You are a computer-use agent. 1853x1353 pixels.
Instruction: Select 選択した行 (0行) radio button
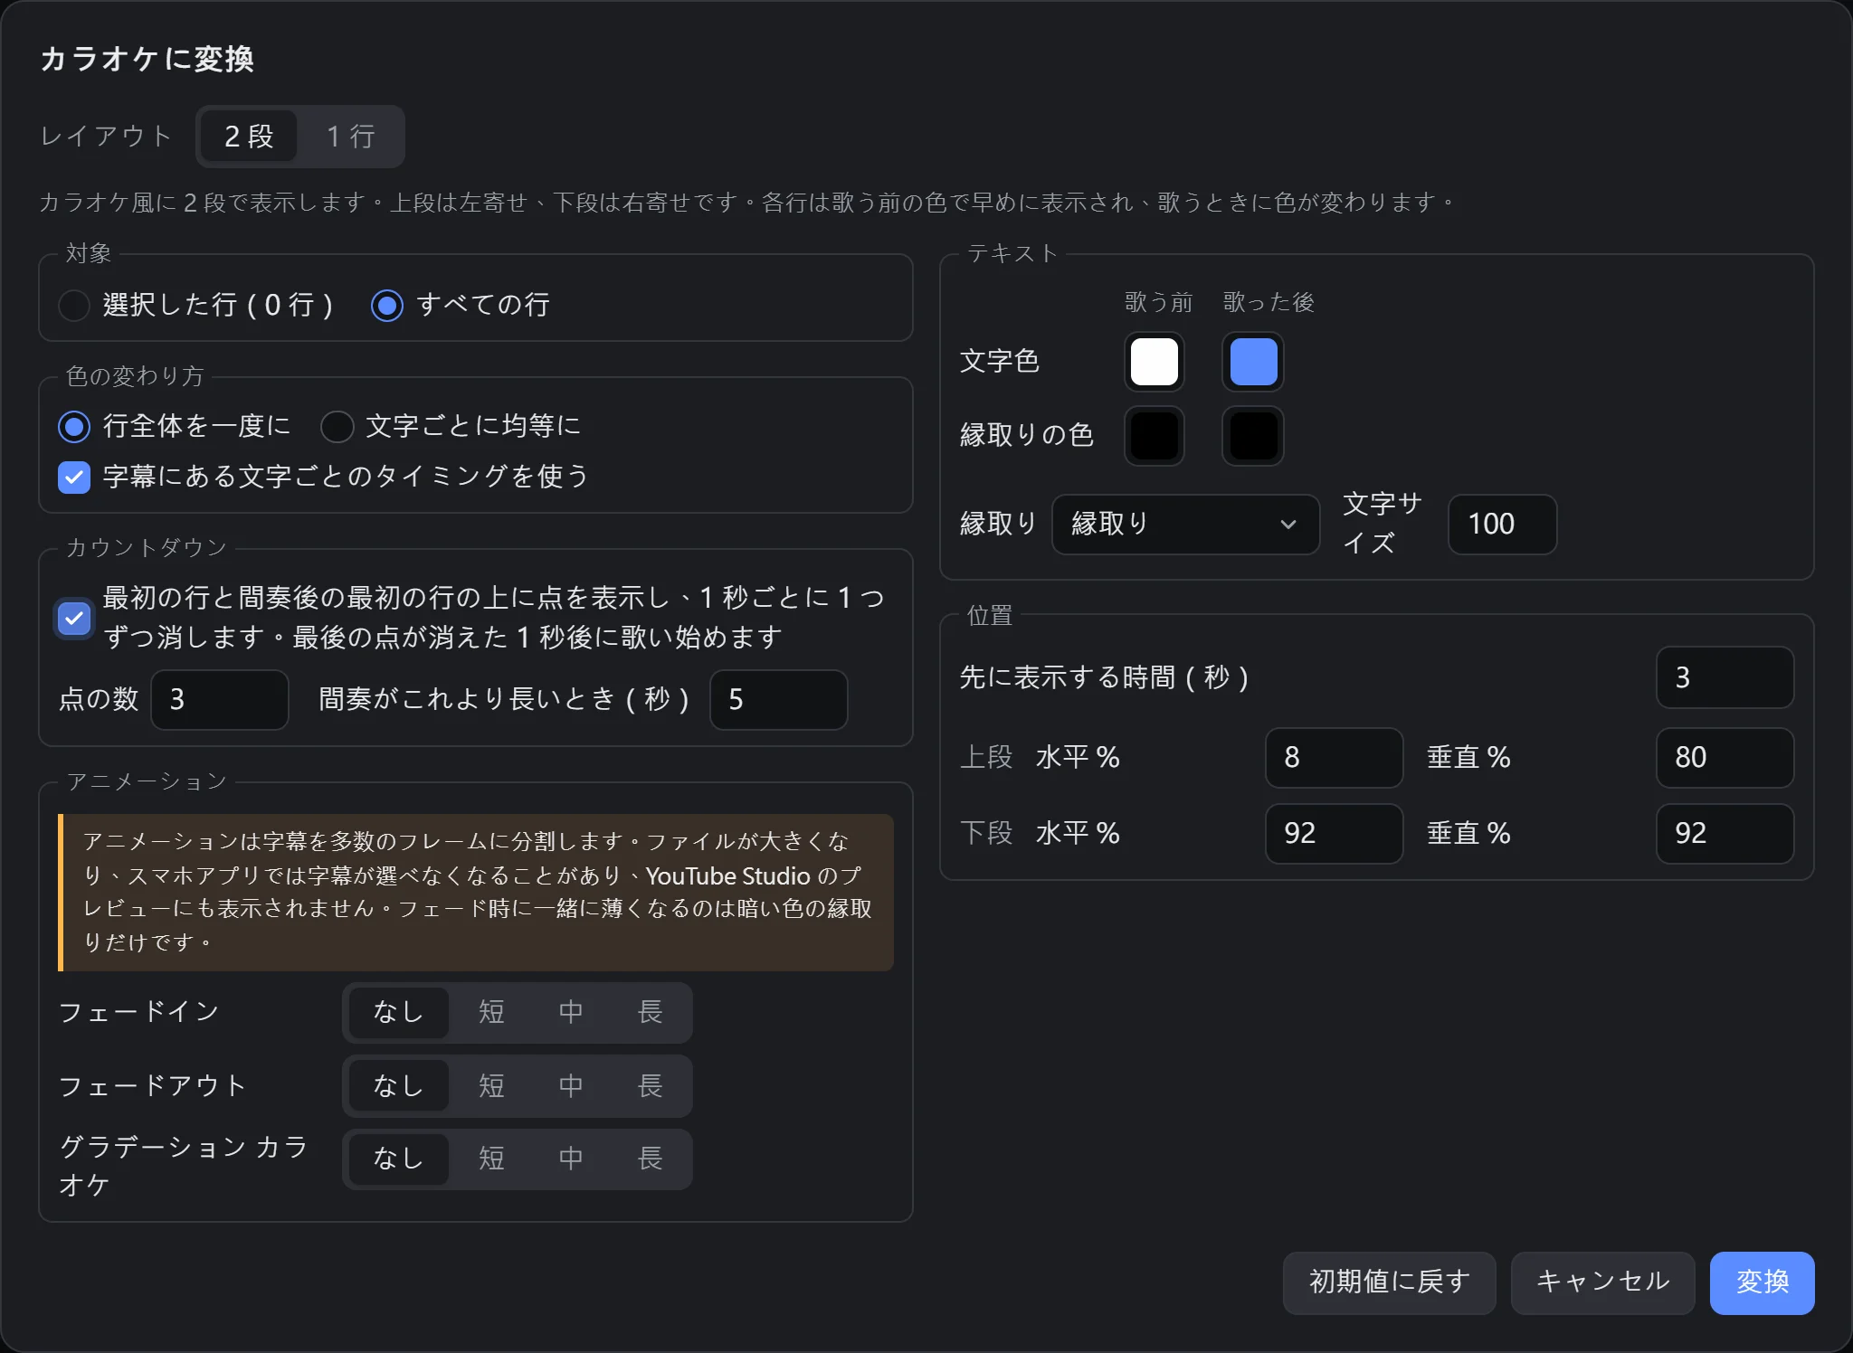tap(74, 306)
